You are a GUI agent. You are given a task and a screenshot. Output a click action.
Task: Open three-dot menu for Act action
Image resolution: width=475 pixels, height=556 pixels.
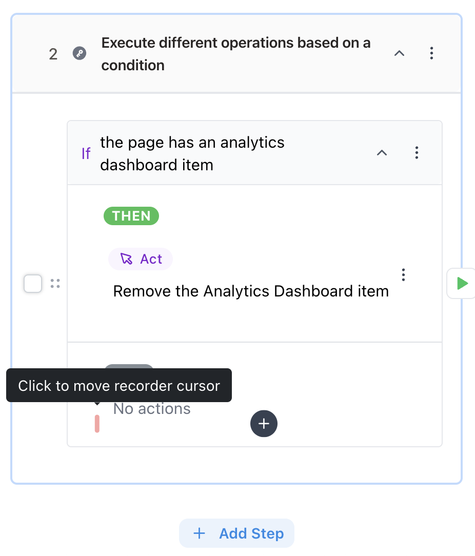point(403,275)
